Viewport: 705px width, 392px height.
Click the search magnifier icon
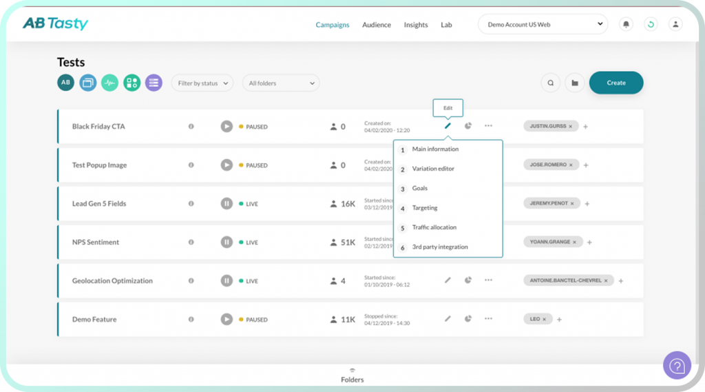(551, 83)
